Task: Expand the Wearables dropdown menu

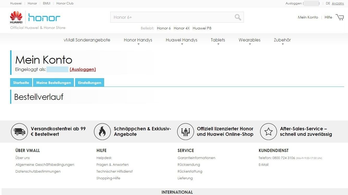Action: pos(249,40)
